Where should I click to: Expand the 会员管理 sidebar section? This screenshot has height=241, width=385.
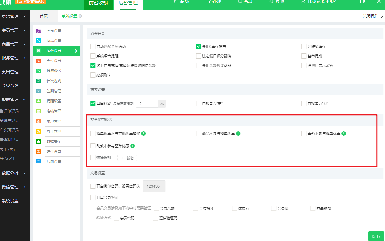(11, 30)
